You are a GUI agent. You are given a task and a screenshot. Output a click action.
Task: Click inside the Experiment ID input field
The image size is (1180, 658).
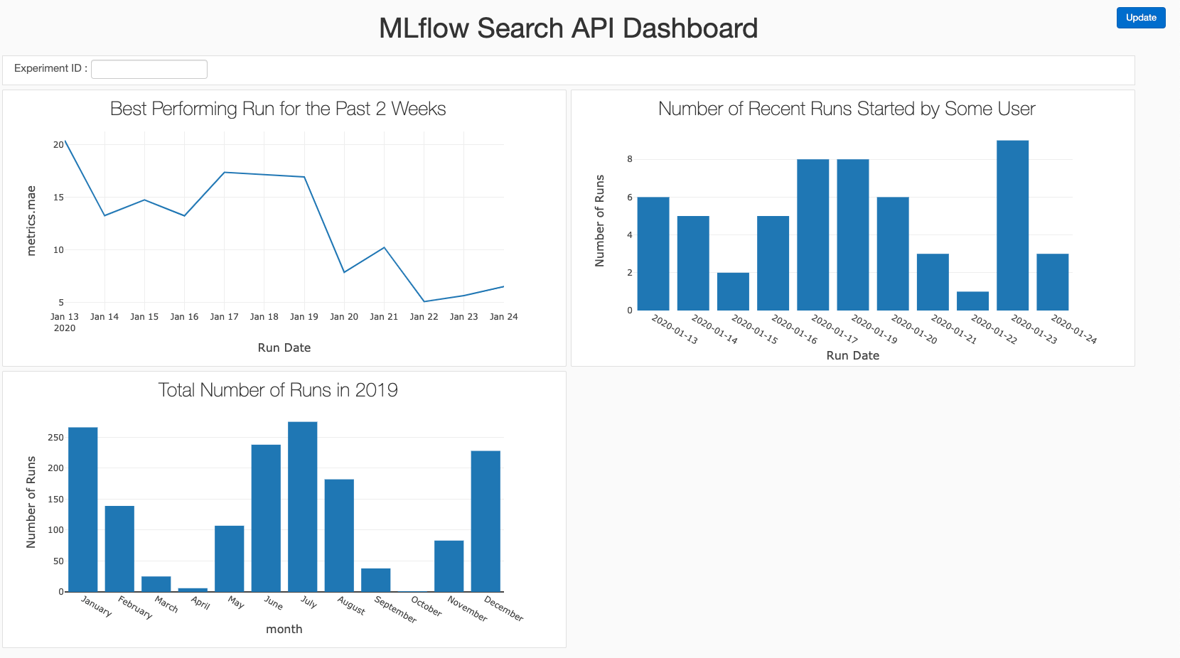tap(149, 68)
